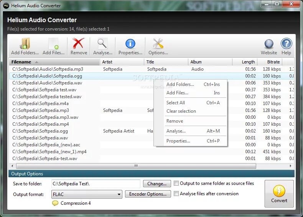
Task: Open Options via the tools icon
Action: click(158, 44)
